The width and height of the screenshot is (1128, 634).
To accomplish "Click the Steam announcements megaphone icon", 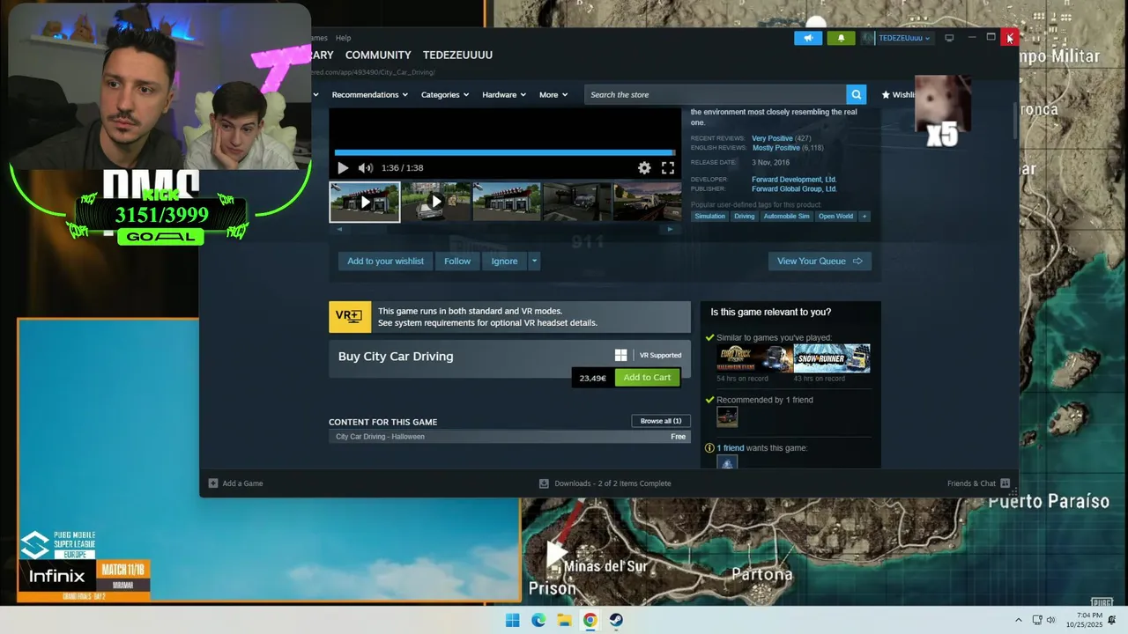I will (x=808, y=38).
